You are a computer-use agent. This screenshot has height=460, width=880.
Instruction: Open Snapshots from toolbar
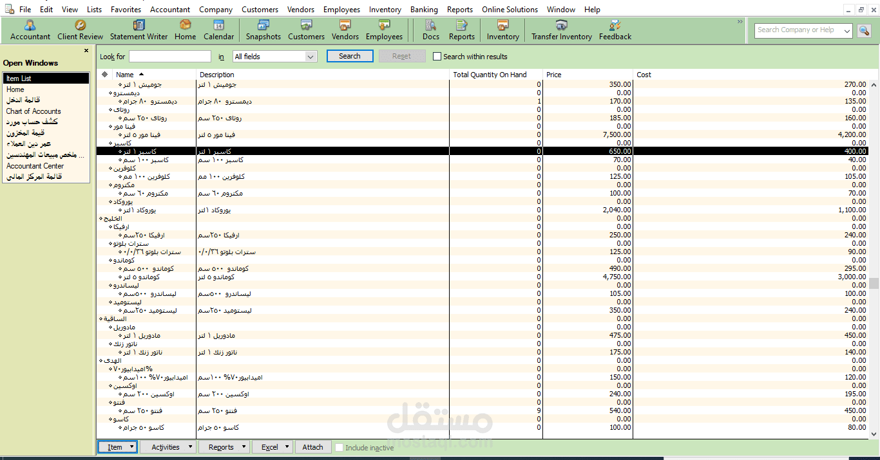pos(263,30)
